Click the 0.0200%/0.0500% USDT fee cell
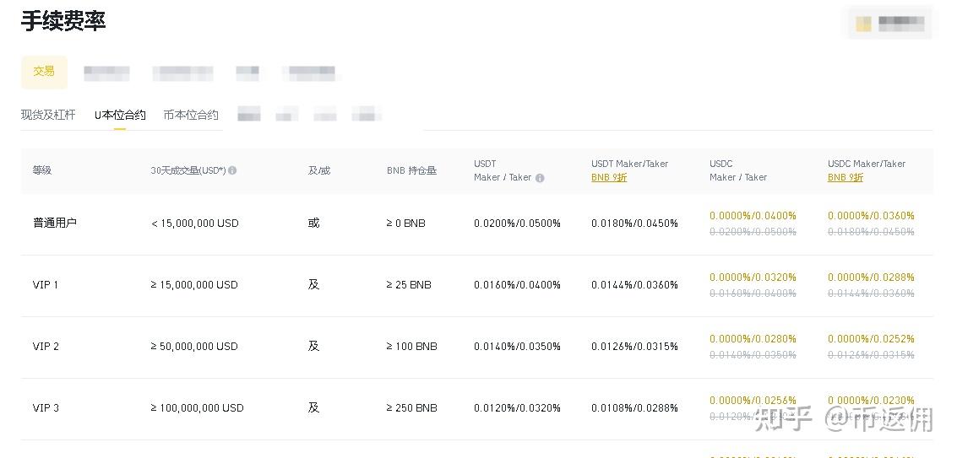 pyautogui.click(x=517, y=224)
